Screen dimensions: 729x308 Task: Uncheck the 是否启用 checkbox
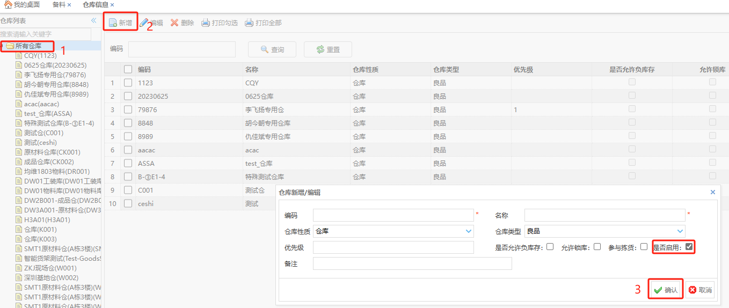(689, 247)
